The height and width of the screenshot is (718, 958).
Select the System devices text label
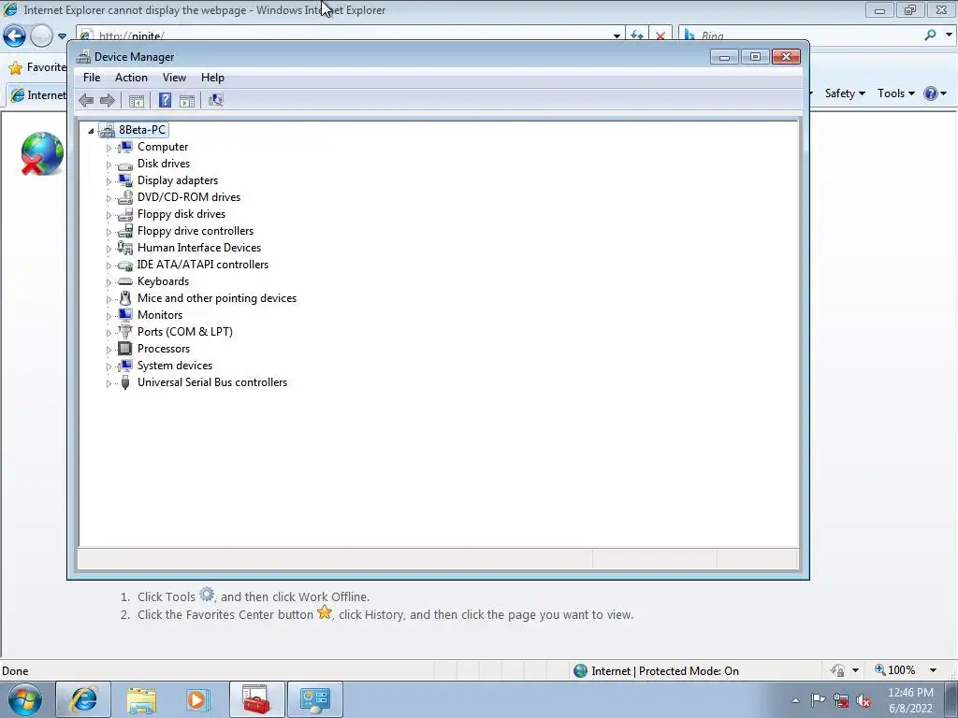point(175,366)
